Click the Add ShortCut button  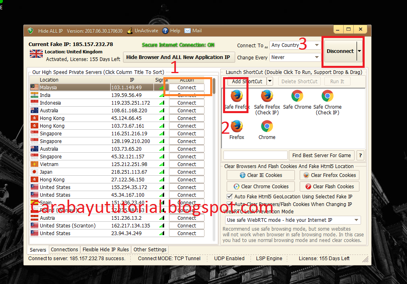247,81
